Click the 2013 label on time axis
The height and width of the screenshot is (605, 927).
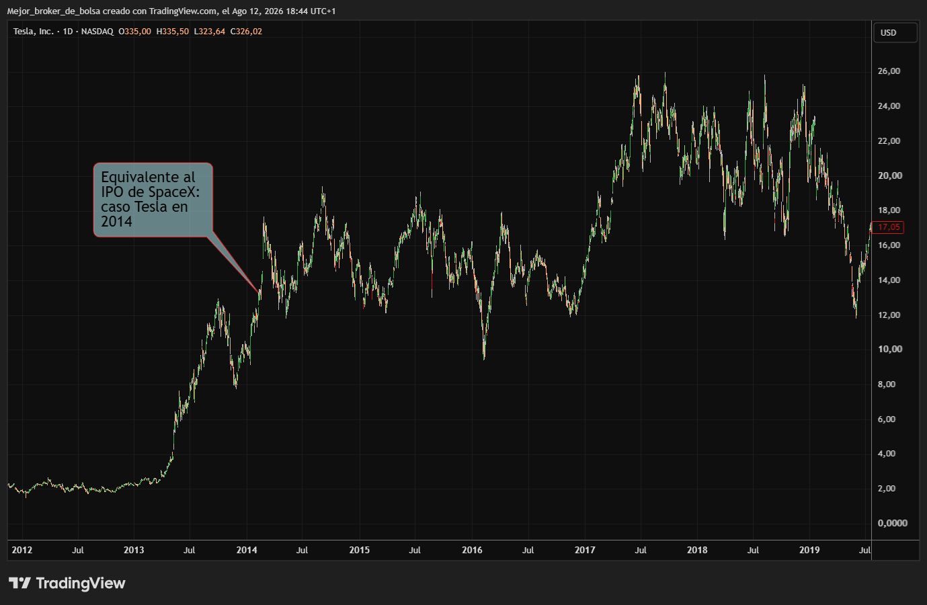(x=134, y=550)
